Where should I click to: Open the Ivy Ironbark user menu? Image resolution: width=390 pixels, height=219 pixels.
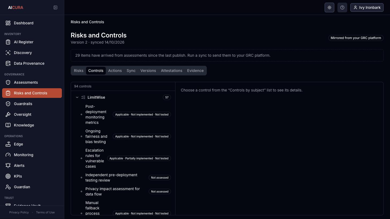pos(367,7)
